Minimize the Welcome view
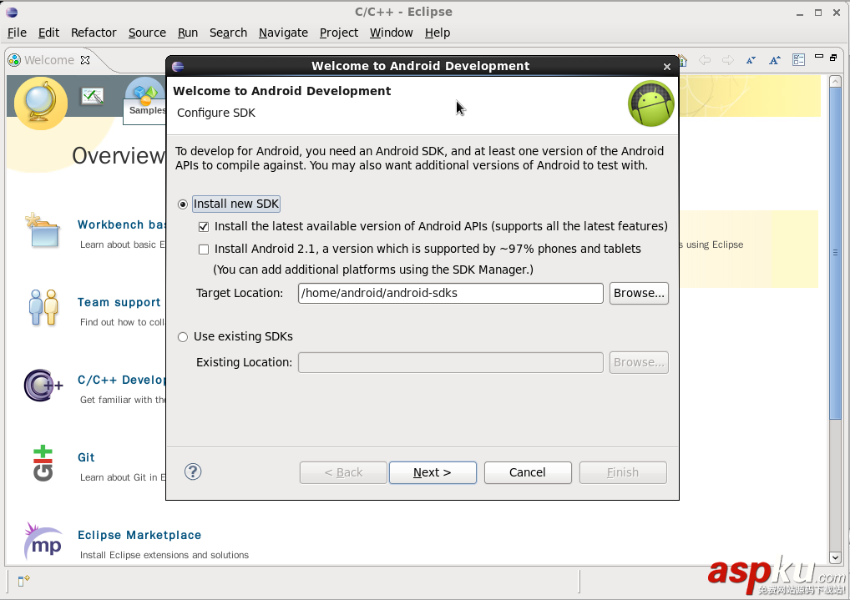This screenshot has width=850, height=600. coord(819,57)
